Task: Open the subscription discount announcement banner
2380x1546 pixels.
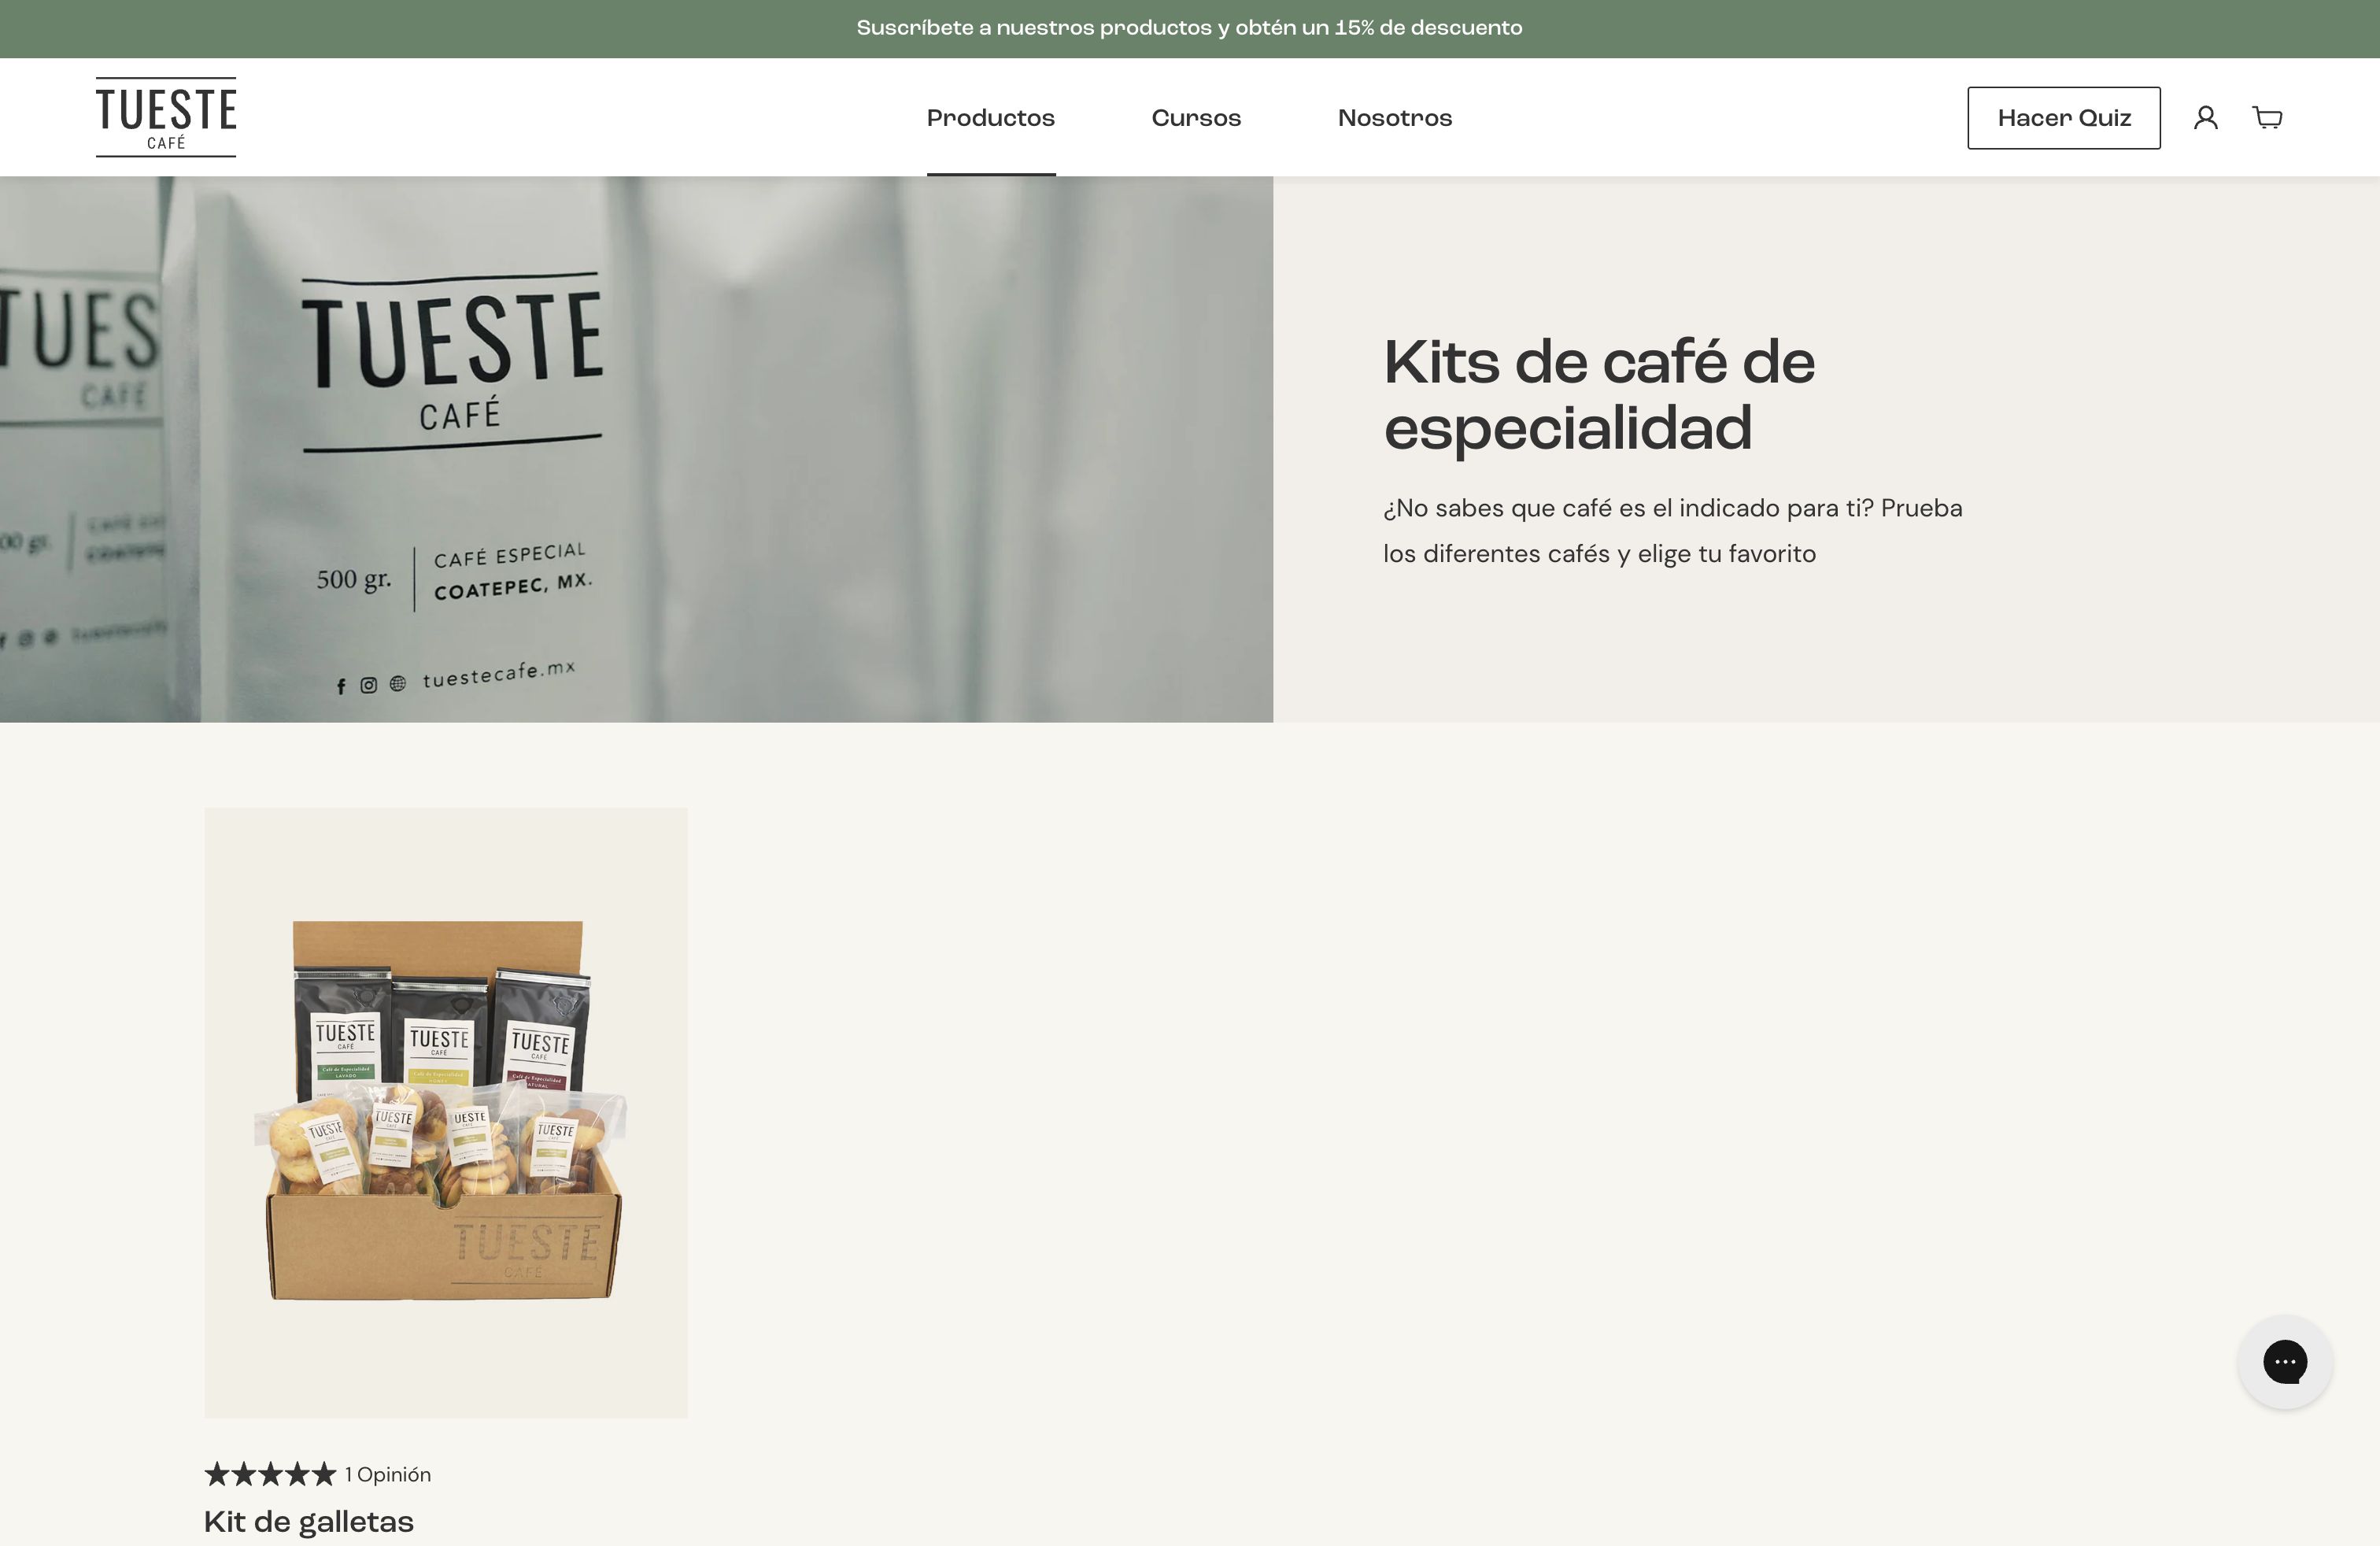Action: (x=1189, y=28)
